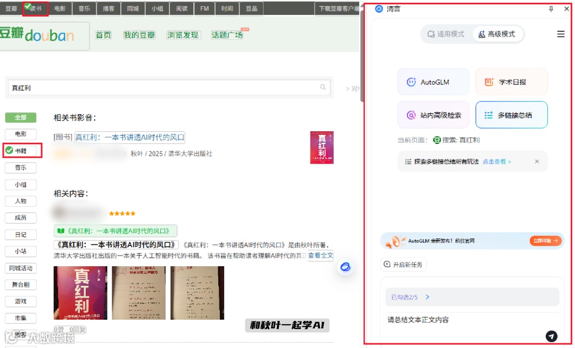
Task: Click the floating 清言 assistant icon
Action: pos(345,267)
